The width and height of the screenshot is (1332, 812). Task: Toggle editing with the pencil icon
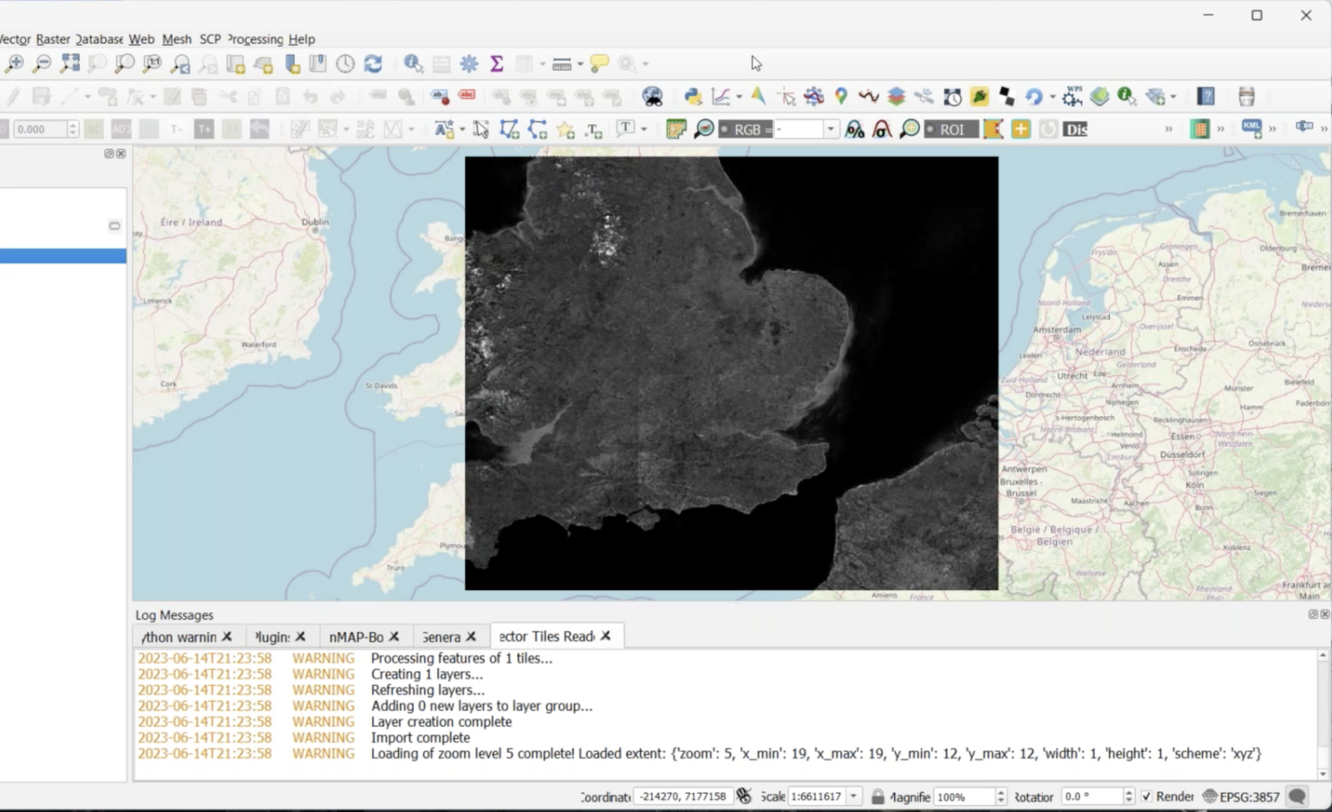click(x=12, y=96)
